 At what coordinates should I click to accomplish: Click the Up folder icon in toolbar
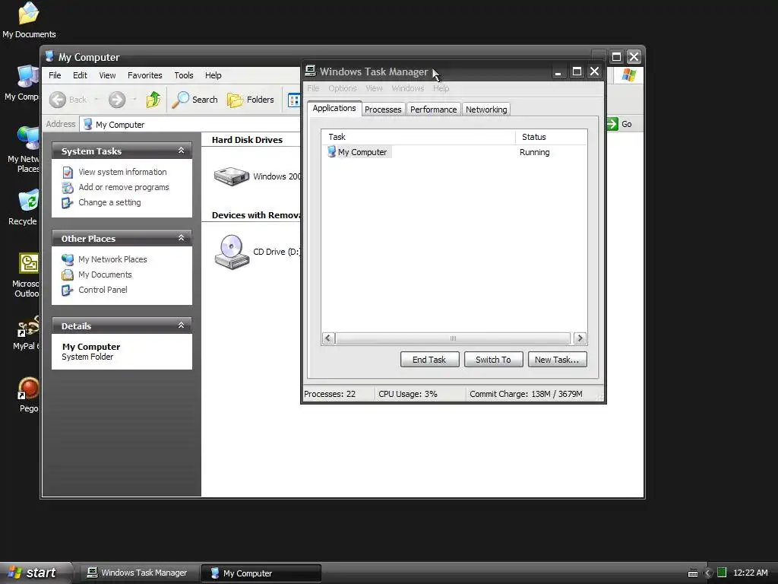(x=153, y=100)
